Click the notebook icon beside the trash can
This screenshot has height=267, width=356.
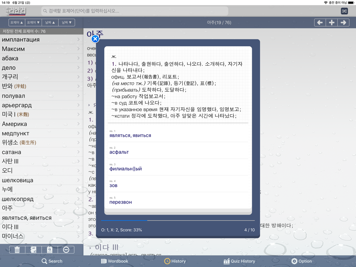click(x=33, y=250)
